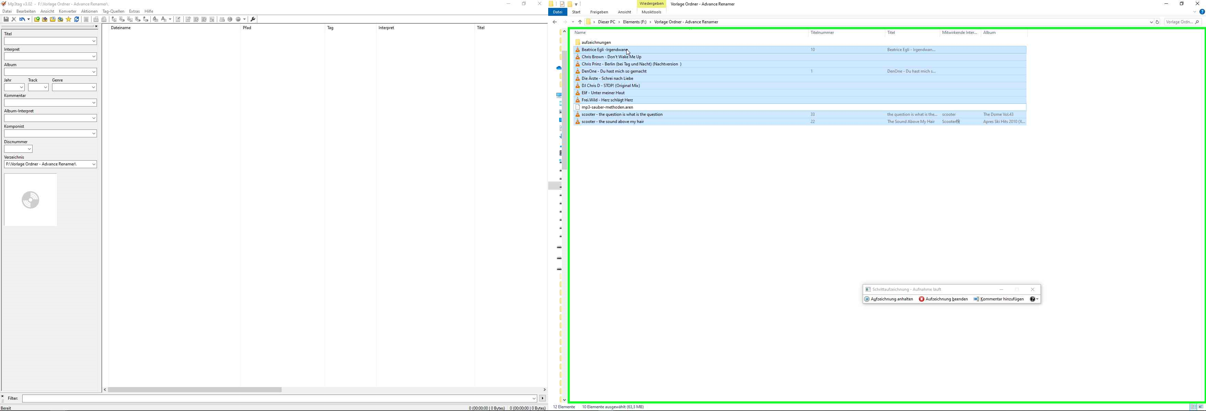Expand the Album-Interpret dropdown
This screenshot has width=1206, height=411.
pyautogui.click(x=94, y=119)
